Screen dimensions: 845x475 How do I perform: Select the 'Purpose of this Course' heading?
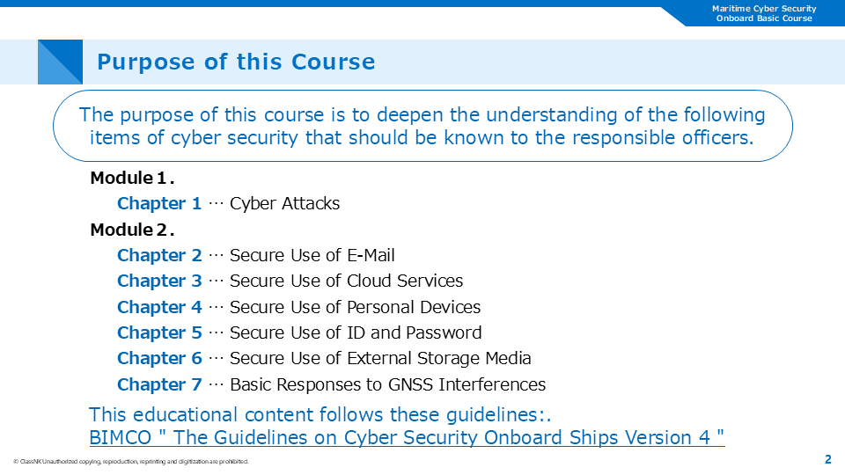236,62
